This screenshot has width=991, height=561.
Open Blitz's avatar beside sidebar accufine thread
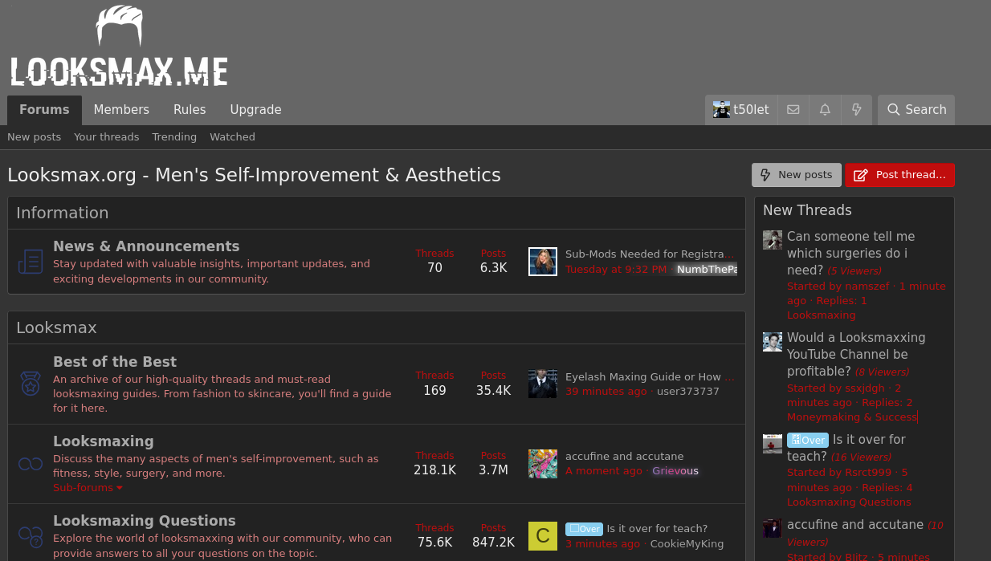[773, 528]
